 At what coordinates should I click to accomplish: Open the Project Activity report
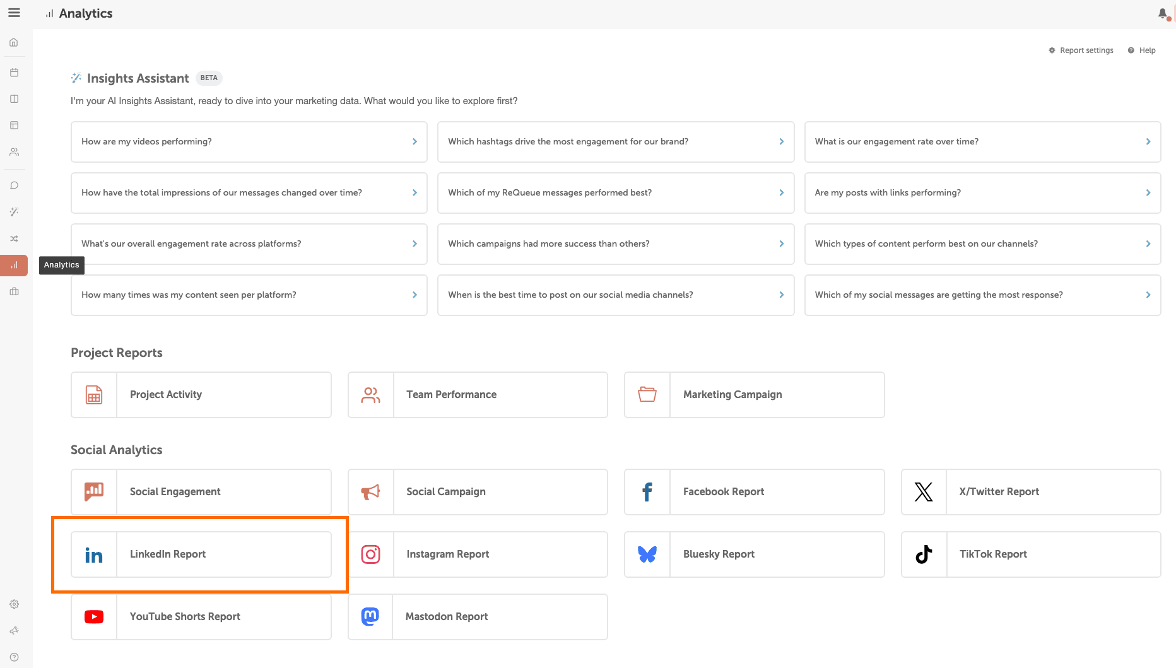[x=201, y=395]
